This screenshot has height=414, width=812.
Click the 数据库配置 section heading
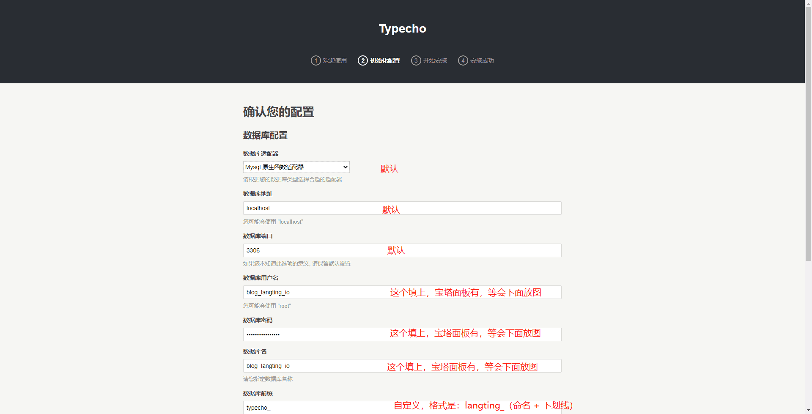(265, 135)
